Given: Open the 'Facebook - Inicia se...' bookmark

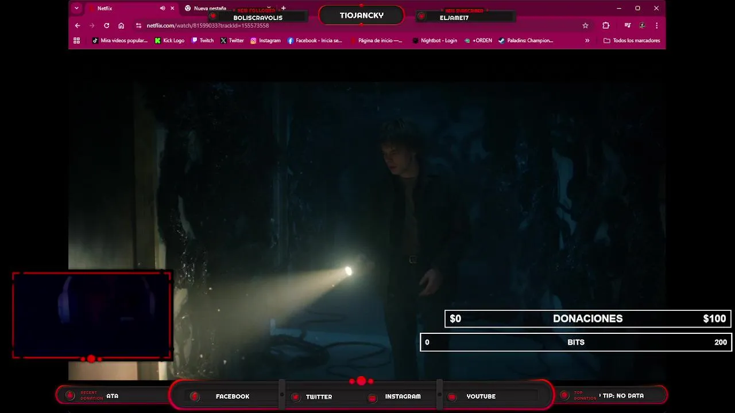Looking at the screenshot, I should coord(315,40).
